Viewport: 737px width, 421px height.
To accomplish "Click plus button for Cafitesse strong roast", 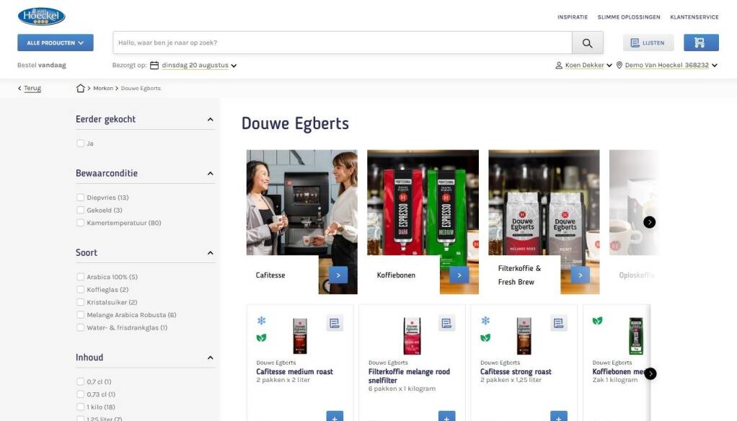I will tap(558, 417).
